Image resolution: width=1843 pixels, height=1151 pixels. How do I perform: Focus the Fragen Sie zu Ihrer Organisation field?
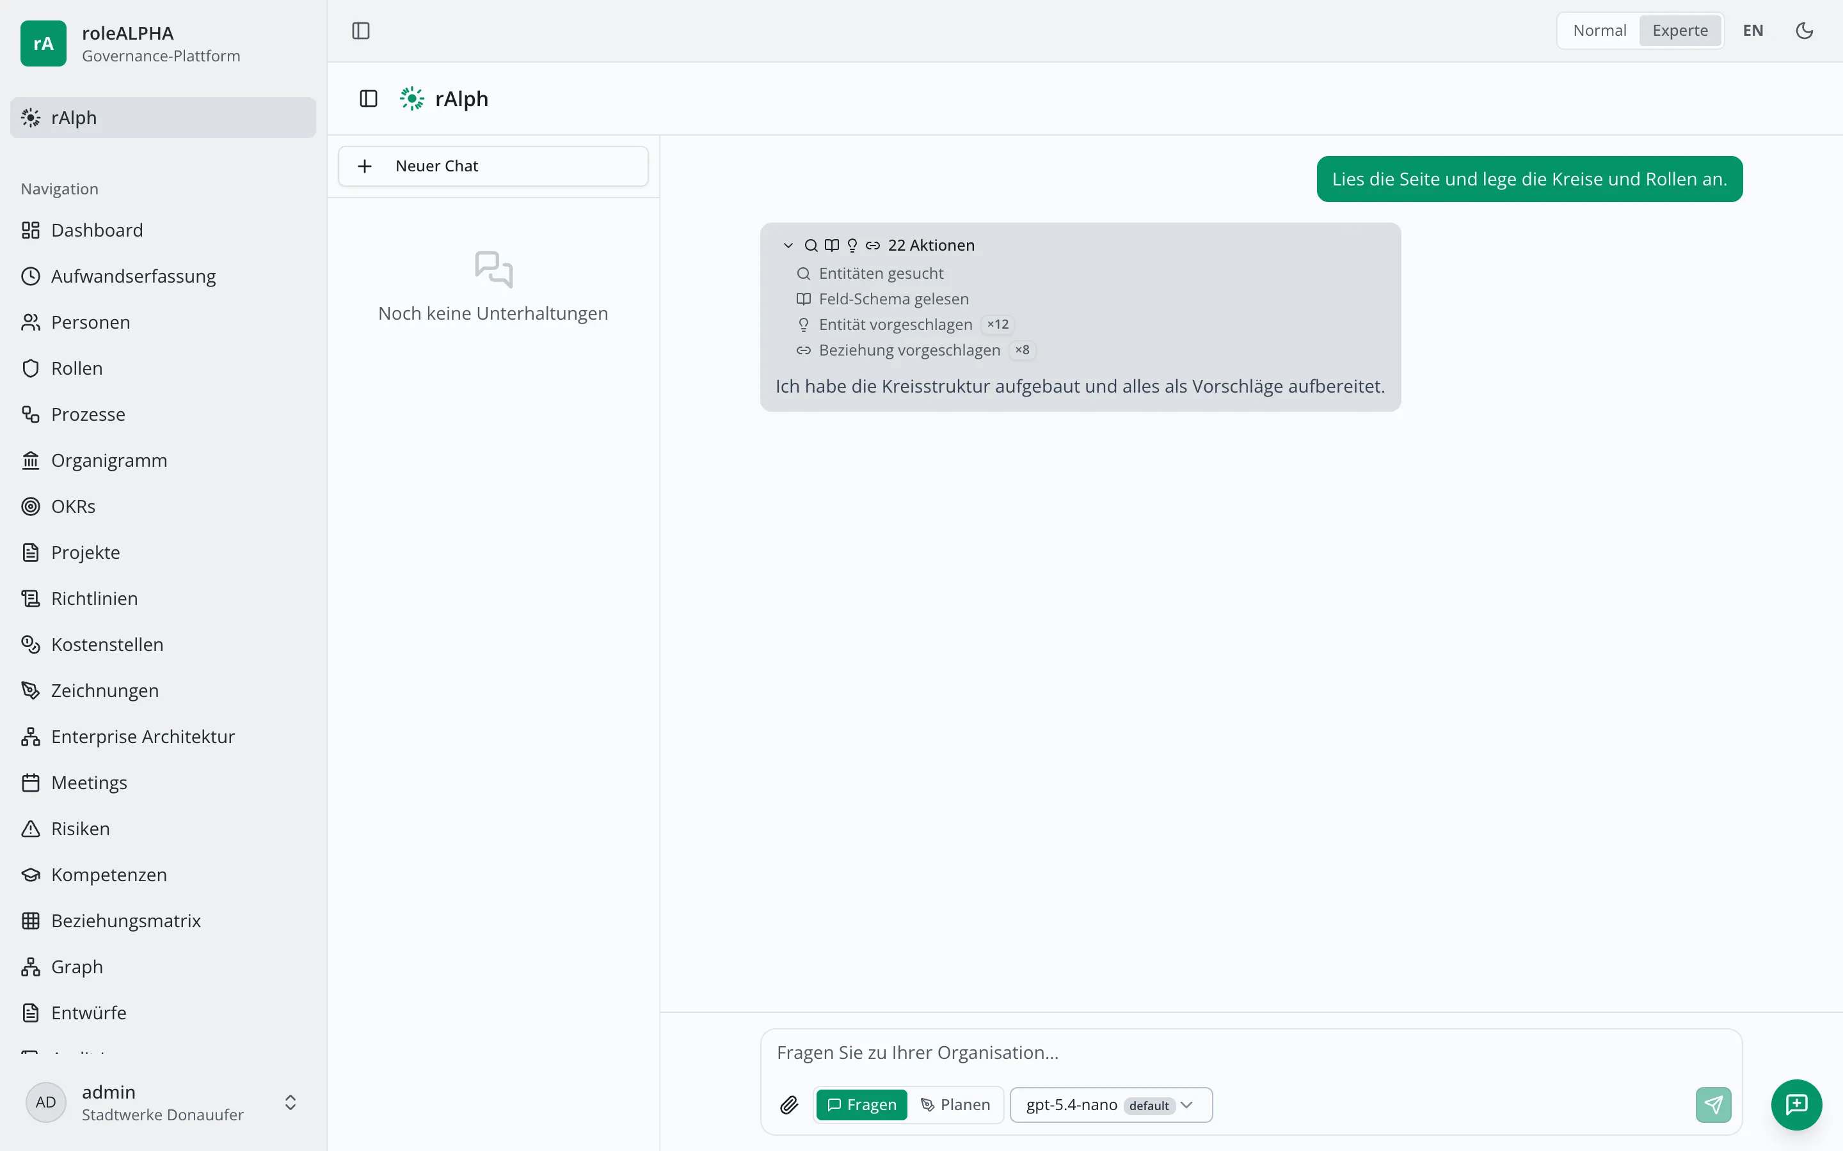[1250, 1053]
